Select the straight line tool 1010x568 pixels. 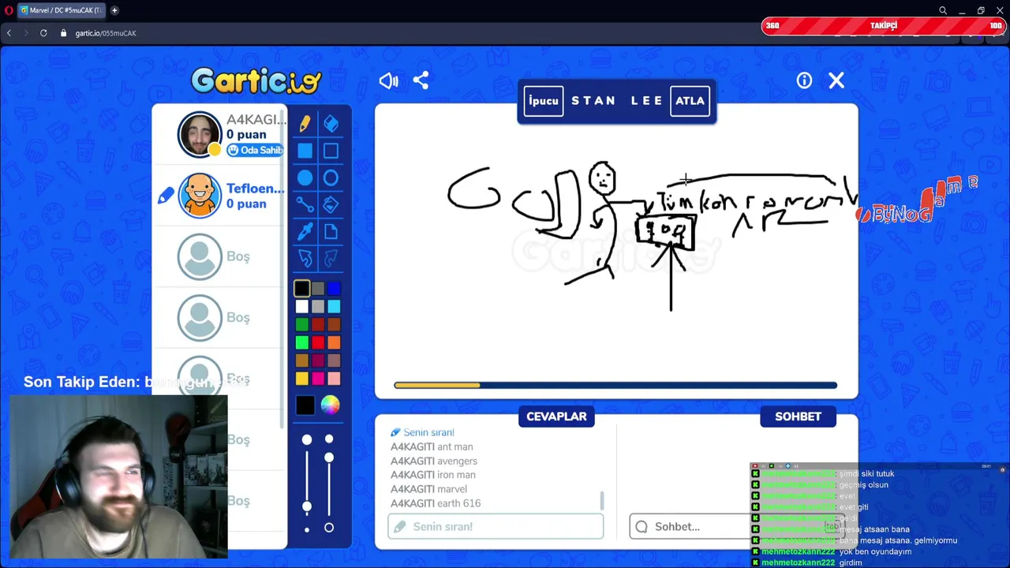305,205
